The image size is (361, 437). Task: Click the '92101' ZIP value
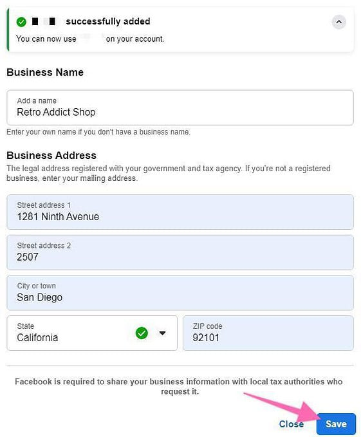coord(206,338)
